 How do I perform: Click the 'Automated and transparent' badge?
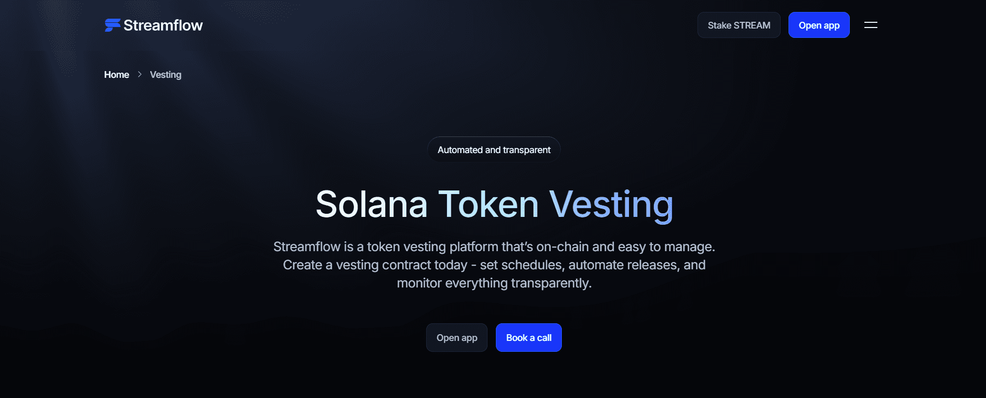[x=493, y=149]
